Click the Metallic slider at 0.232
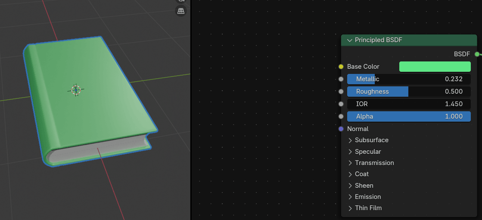The height and width of the screenshot is (220, 482). tap(408, 79)
